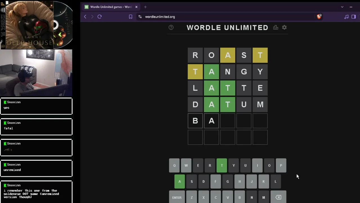
Task: Tap D on the on-screen keyboard
Action: point(204,182)
